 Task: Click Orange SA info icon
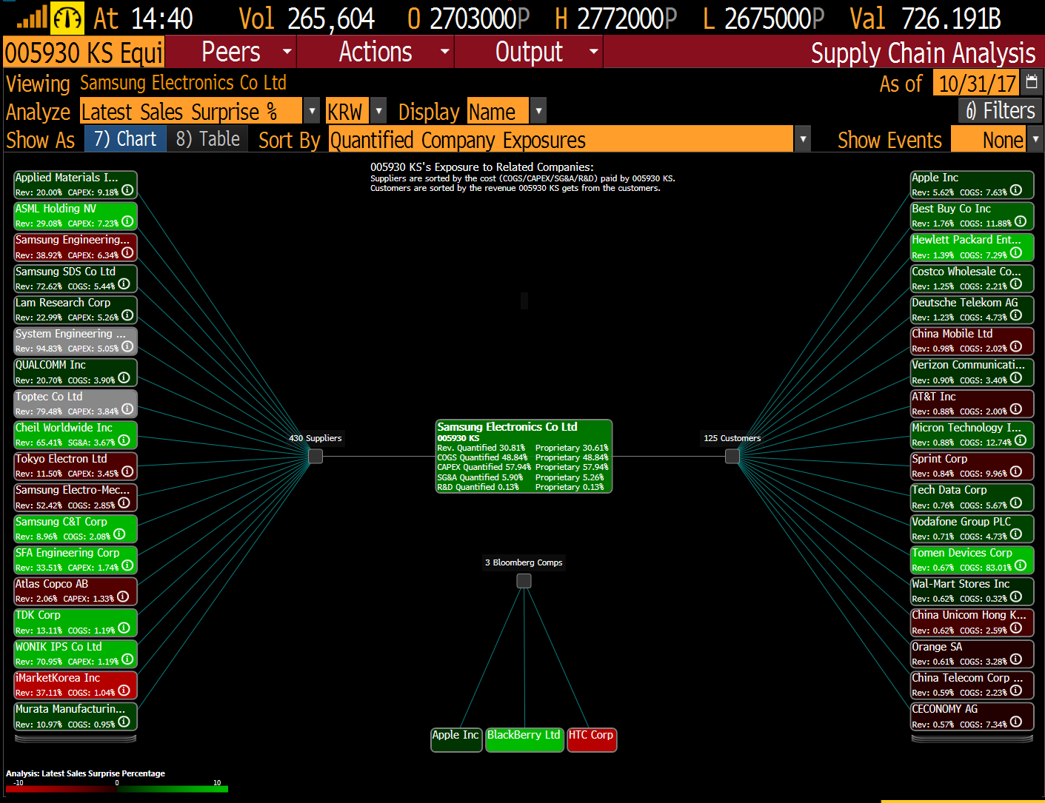(1016, 659)
